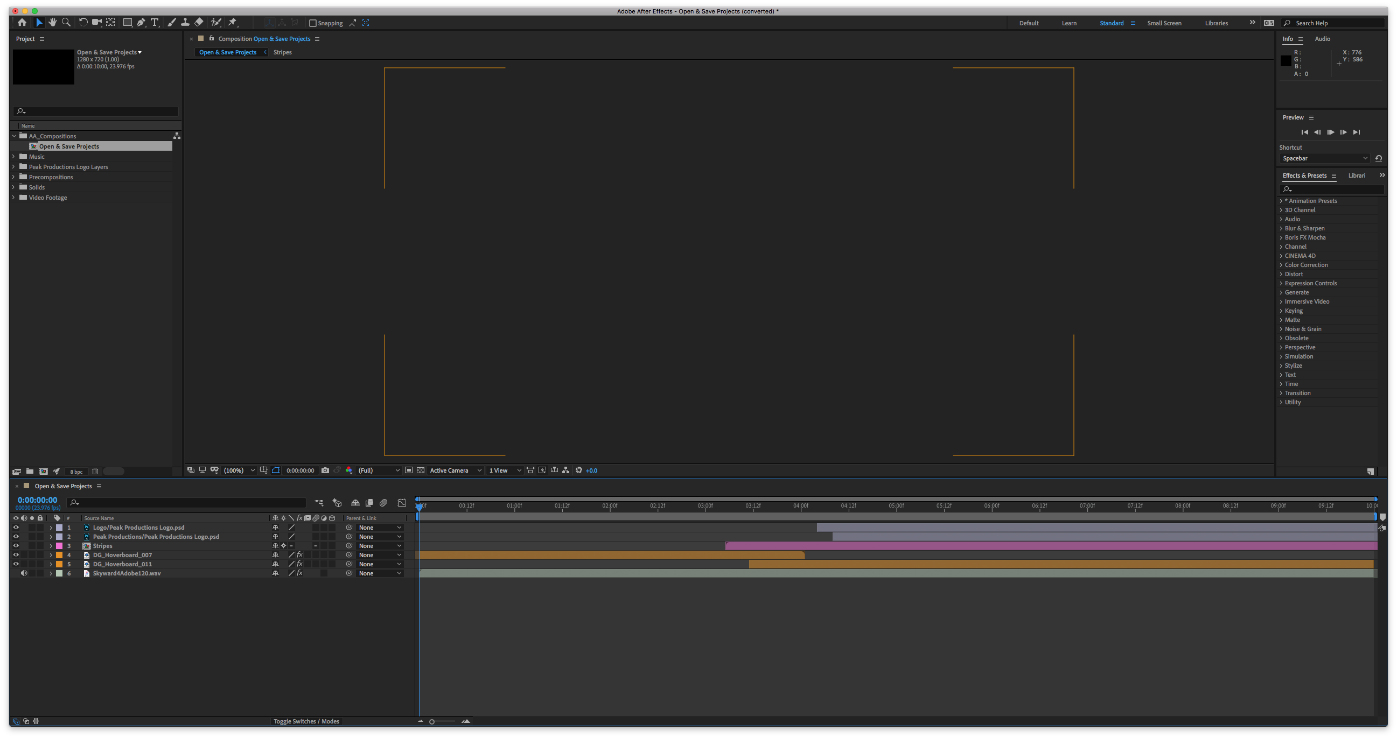Click the delete trash icon in Project panel

pyautogui.click(x=95, y=471)
